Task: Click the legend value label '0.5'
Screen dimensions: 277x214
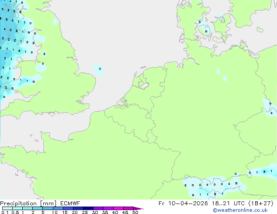Action: [15, 212]
